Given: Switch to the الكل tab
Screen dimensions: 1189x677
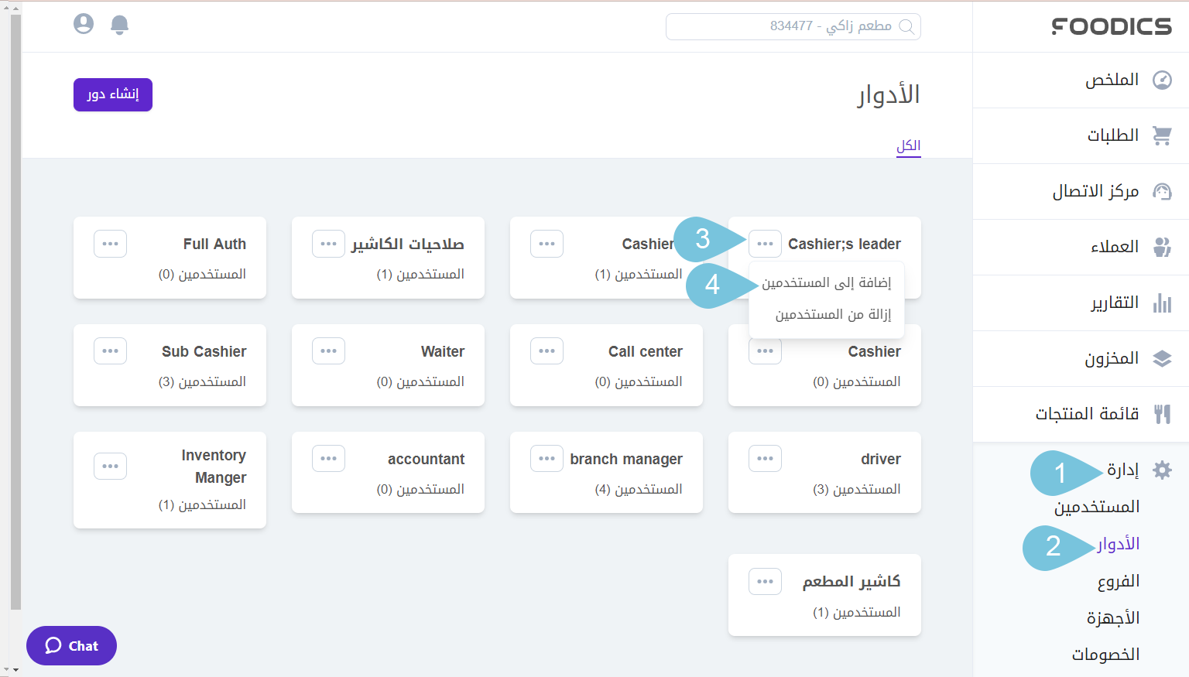Looking at the screenshot, I should click(908, 145).
